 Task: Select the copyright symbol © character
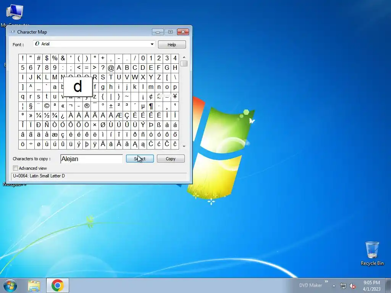(x=47, y=106)
